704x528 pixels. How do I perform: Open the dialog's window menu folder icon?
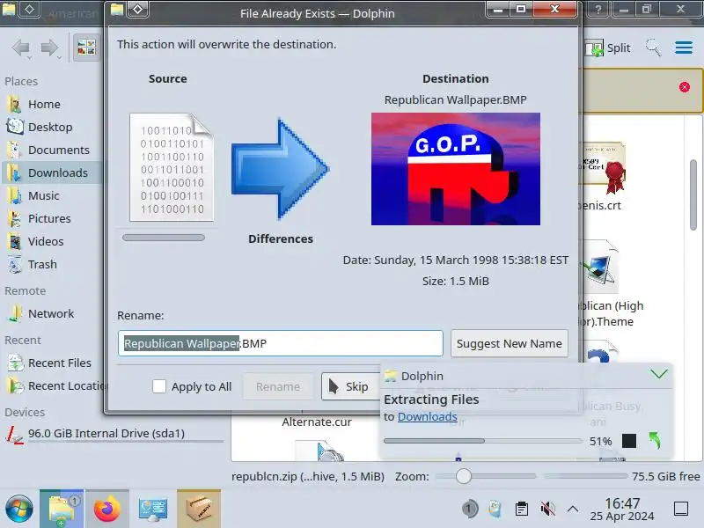[x=117, y=10]
